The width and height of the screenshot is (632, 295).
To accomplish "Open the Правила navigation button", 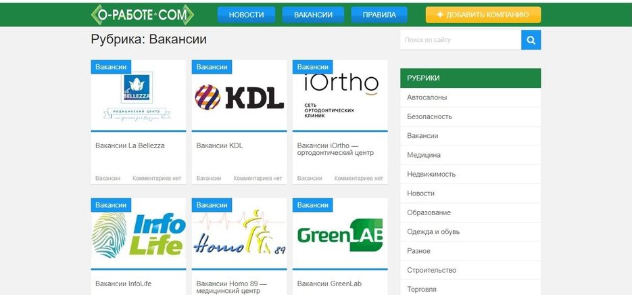I will (x=379, y=15).
